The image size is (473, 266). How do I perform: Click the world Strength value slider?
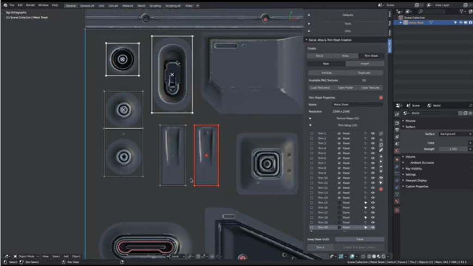pos(452,149)
